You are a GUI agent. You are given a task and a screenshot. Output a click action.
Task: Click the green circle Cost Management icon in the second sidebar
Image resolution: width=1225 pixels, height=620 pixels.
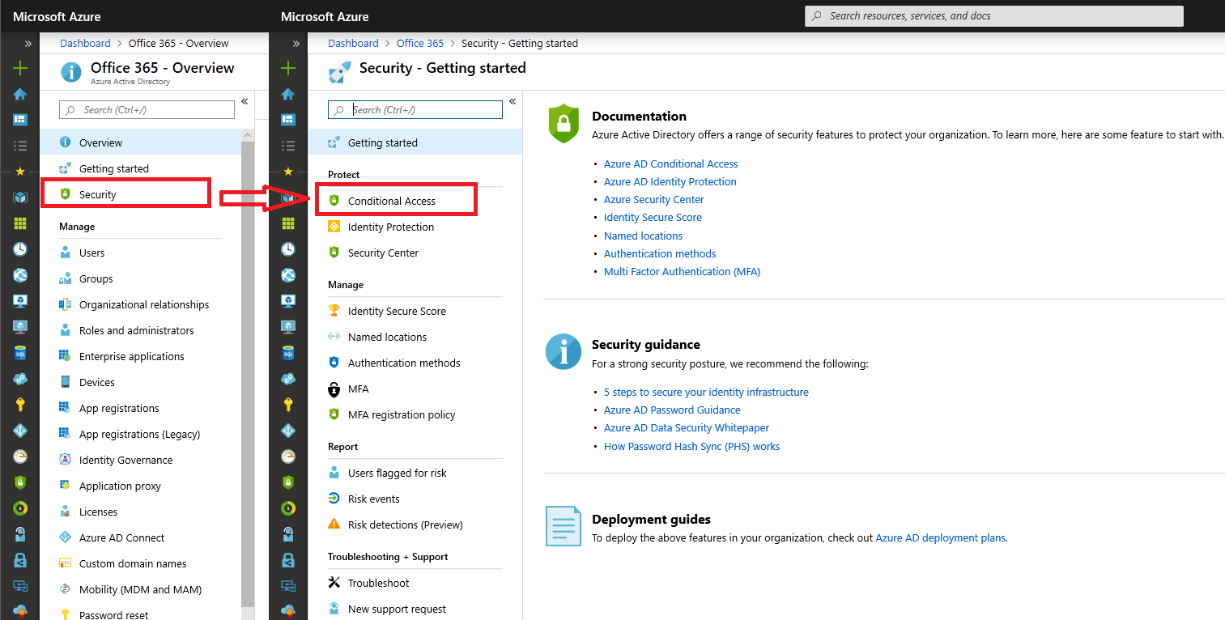[x=288, y=508]
